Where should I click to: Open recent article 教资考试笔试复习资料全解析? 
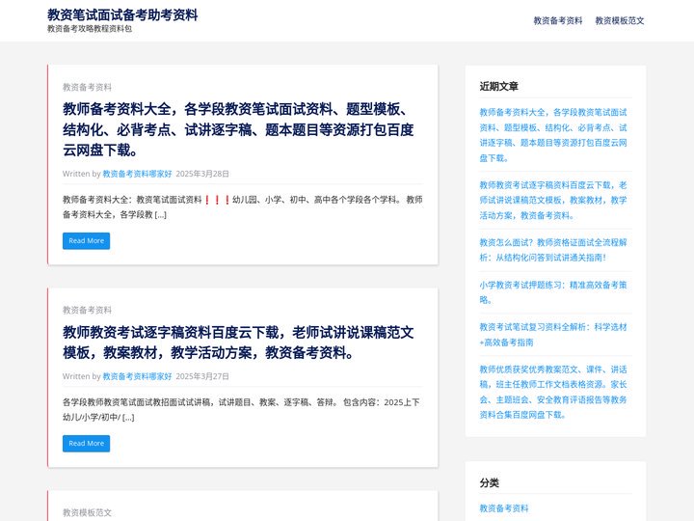pos(553,335)
